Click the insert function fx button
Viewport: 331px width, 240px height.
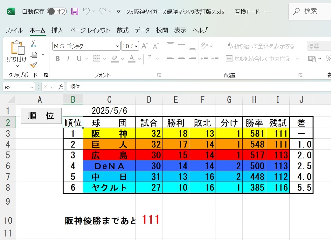pos(61,87)
